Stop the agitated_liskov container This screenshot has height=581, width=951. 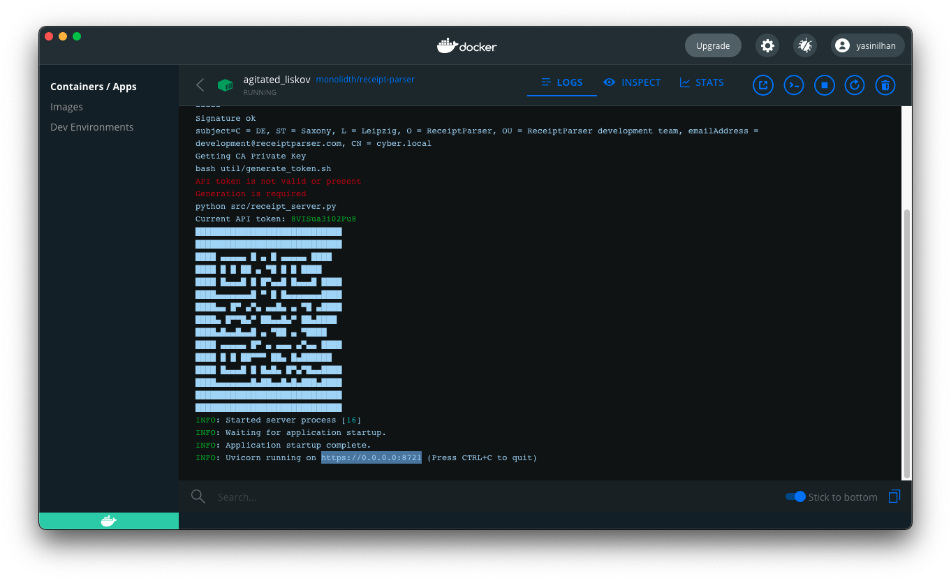(824, 85)
